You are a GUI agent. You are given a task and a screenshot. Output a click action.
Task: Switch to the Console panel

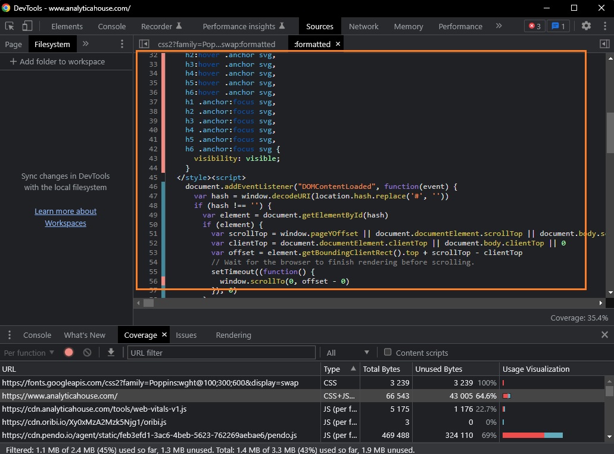click(x=111, y=26)
